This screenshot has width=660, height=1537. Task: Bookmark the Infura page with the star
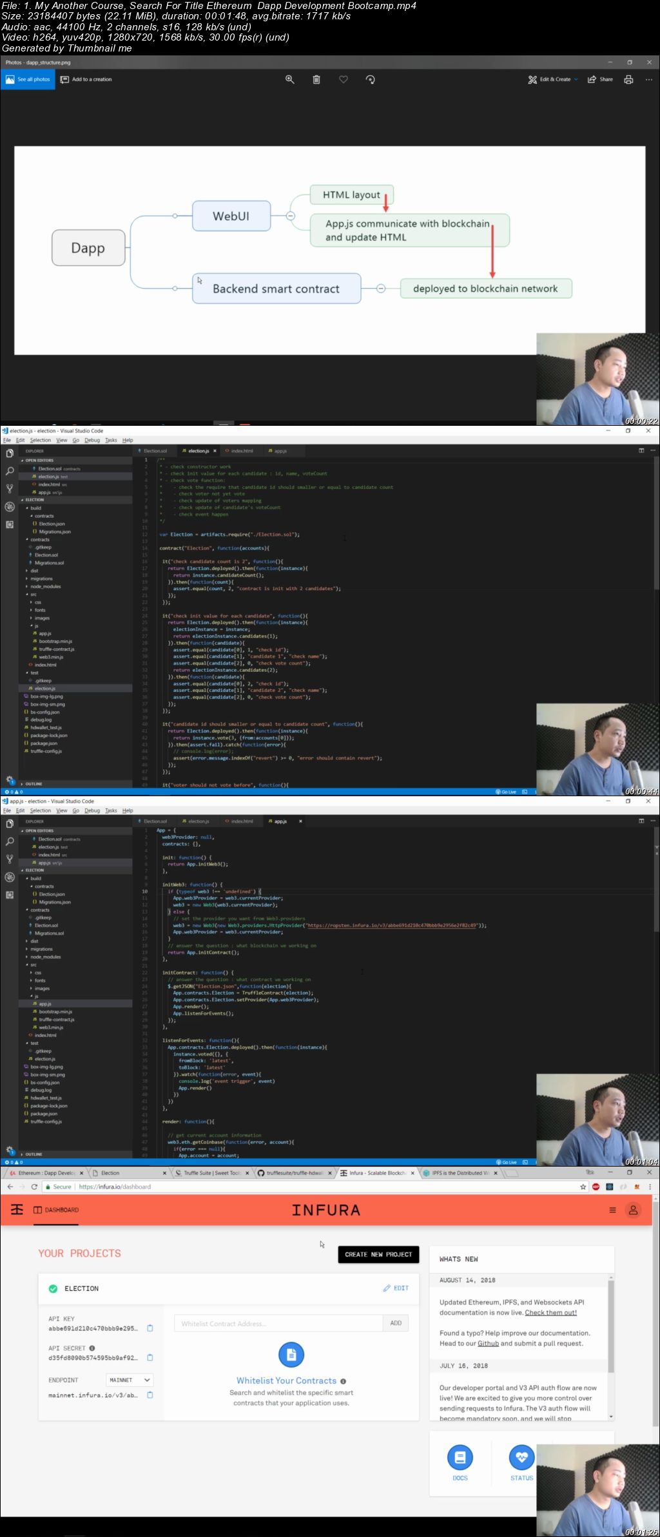point(583,1187)
